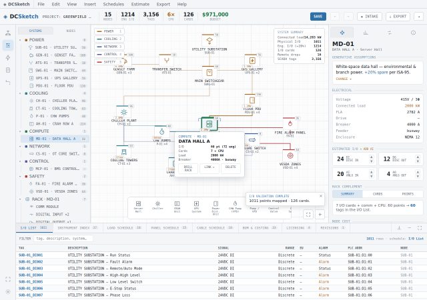
Task: Switch sidebar to NODES view
Action: pos(71,31)
